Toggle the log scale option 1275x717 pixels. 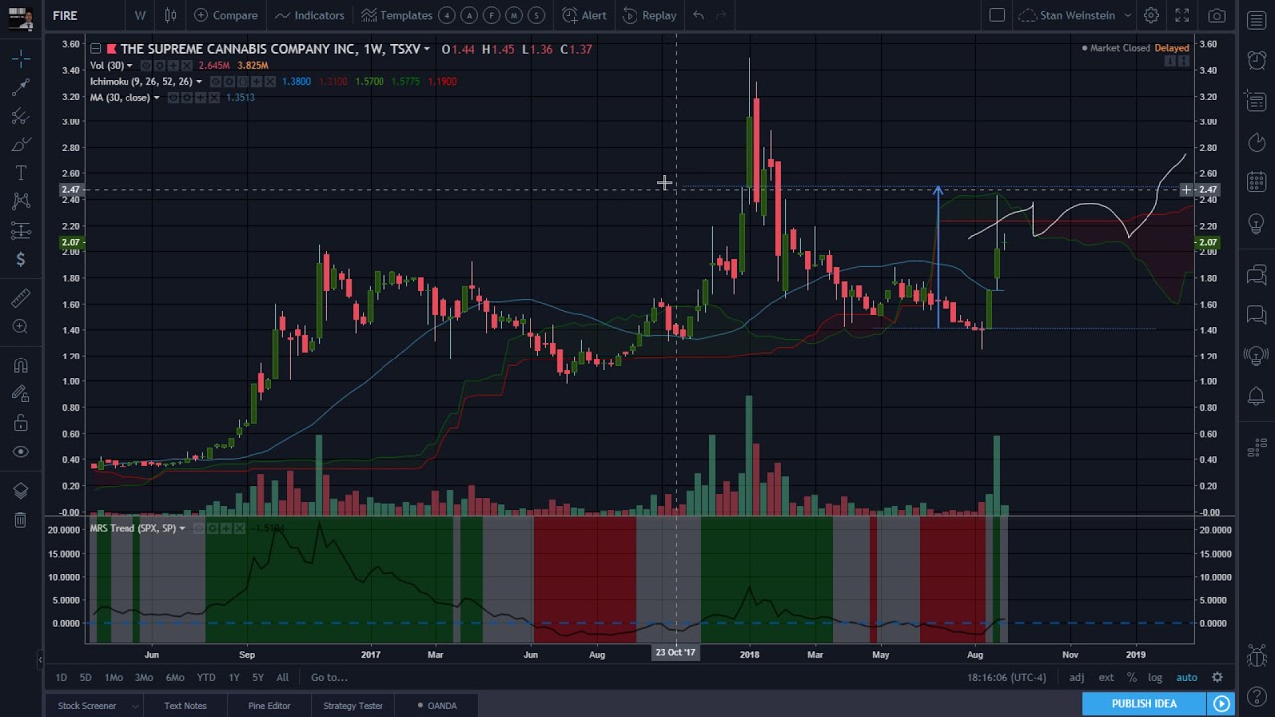[1155, 677]
